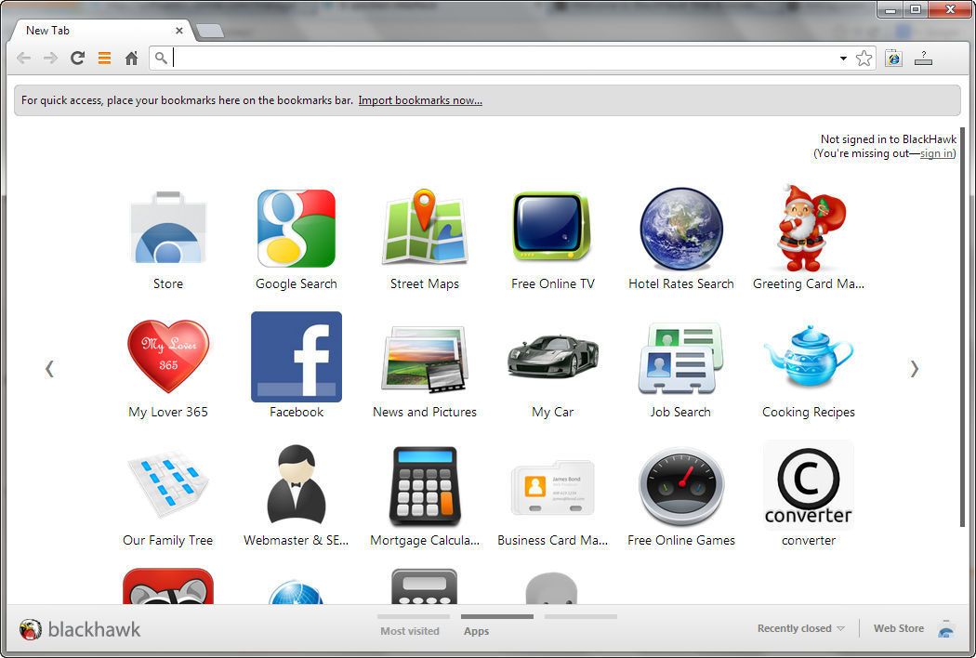The image size is (976, 658).
Task: Open News and Pictures app
Action: [x=425, y=359]
